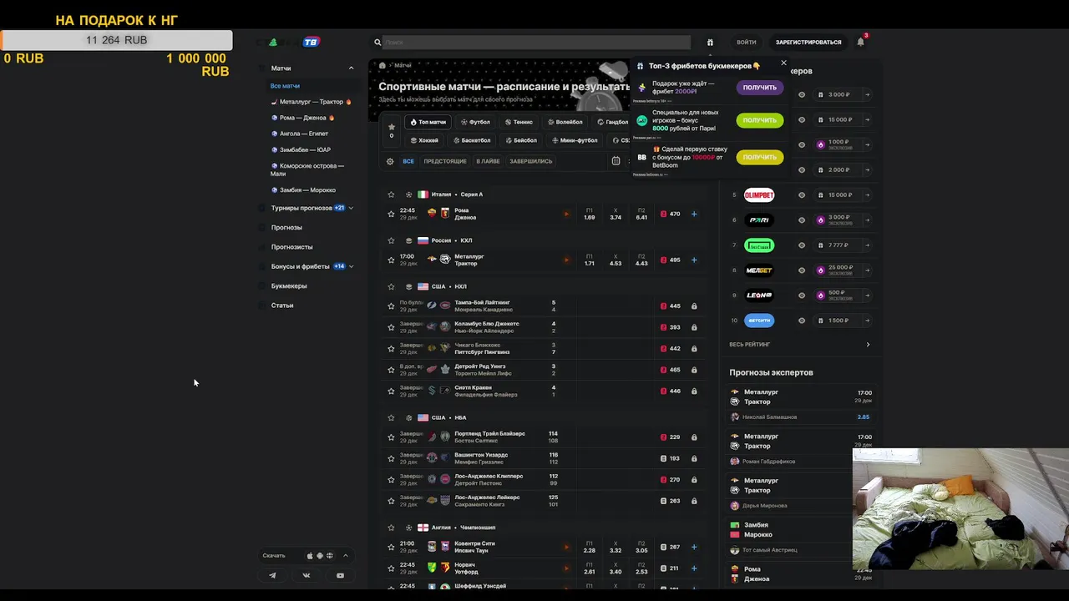This screenshot has height=601, width=1069.
Task: Open Все матчи link in sidebar
Action: (285, 86)
